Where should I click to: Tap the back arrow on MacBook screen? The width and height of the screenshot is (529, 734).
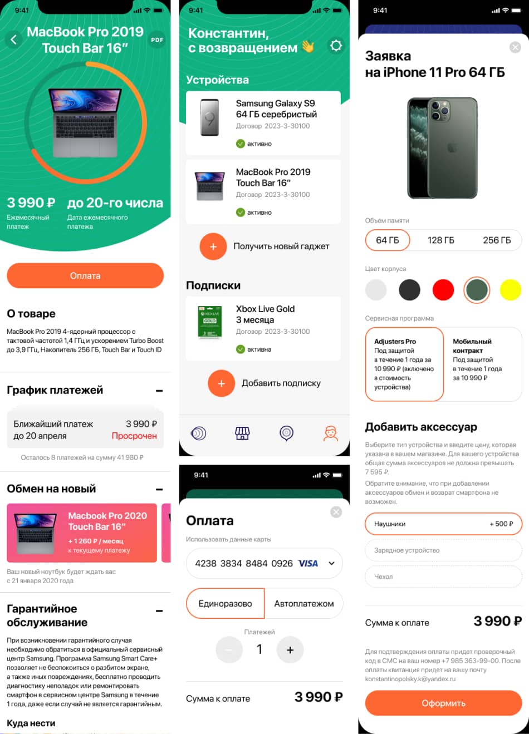[x=14, y=40]
